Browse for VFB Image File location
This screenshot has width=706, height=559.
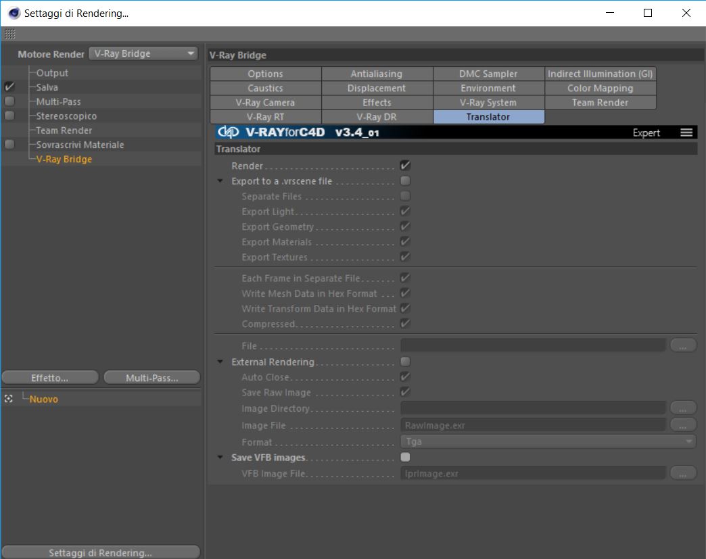[x=682, y=473]
